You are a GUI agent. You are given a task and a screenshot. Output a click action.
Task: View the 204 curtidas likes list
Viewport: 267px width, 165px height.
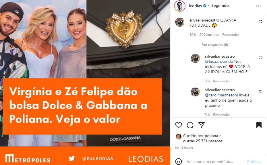tap(209, 35)
